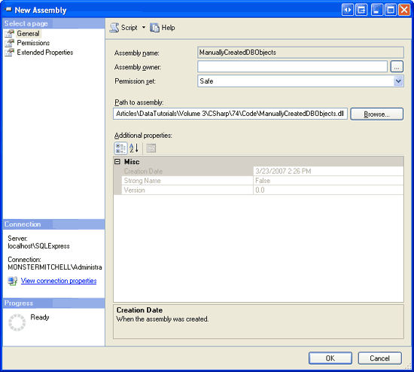Click the Browse button for the assembly path
This screenshot has width=414, height=372.
[x=376, y=114]
